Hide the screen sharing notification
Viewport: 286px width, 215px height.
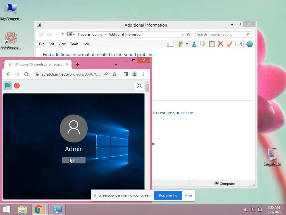tap(188, 195)
